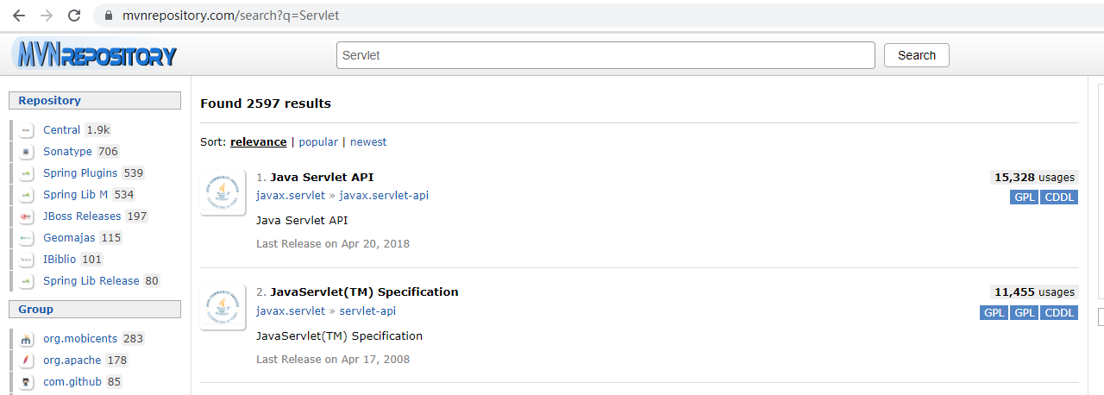
Task: Sort results by newest
Action: pos(368,141)
